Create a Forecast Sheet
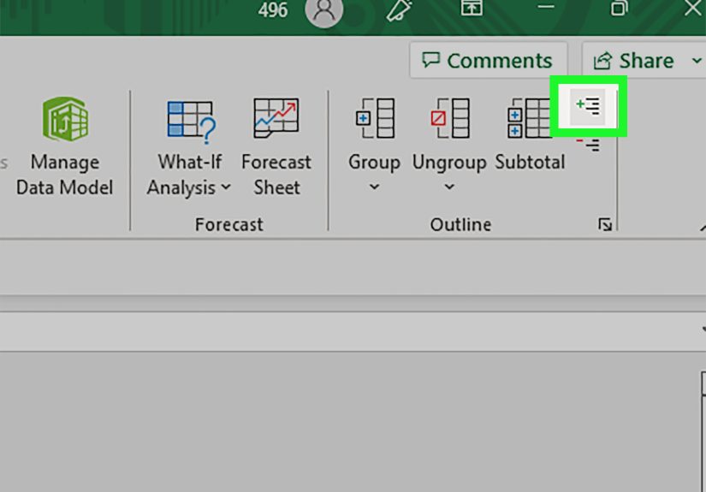This screenshot has height=492, width=706. click(276, 147)
